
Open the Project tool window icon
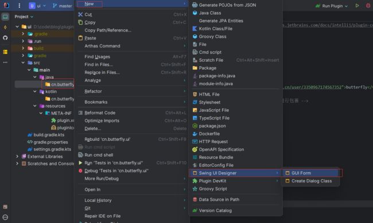tap(5, 17)
